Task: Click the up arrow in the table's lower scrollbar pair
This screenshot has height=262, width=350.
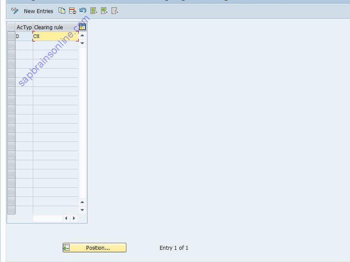Action: [82, 202]
